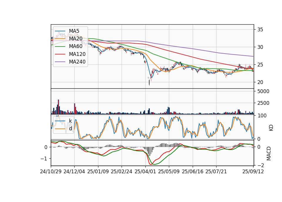
Task: Click the MA240 legend label
Action: (77, 62)
